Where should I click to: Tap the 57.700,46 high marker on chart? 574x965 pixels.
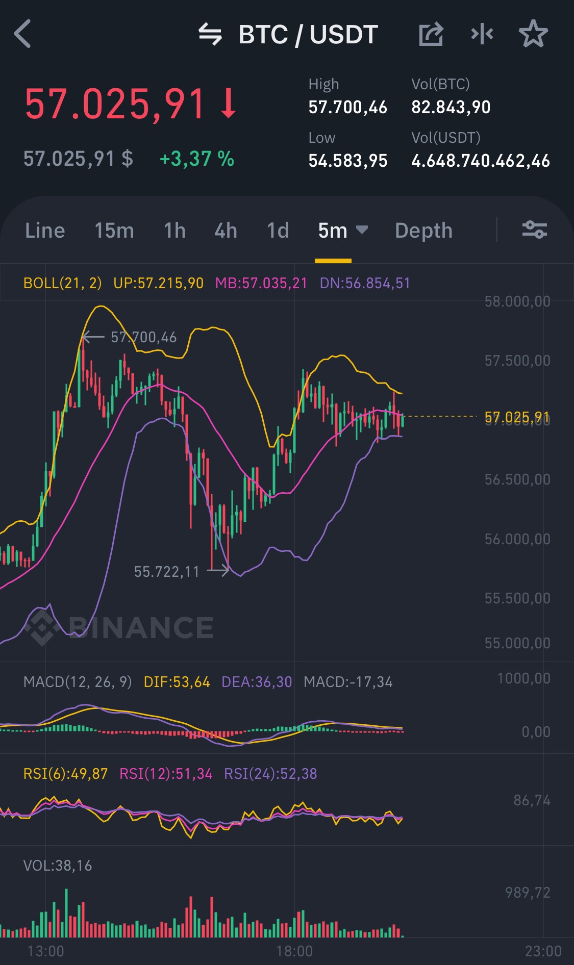tap(143, 337)
